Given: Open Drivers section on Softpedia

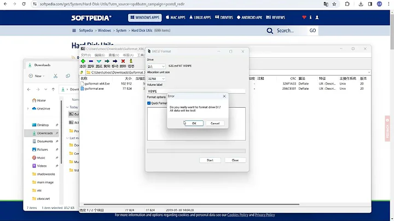Looking at the screenshot, I should 224,18.
